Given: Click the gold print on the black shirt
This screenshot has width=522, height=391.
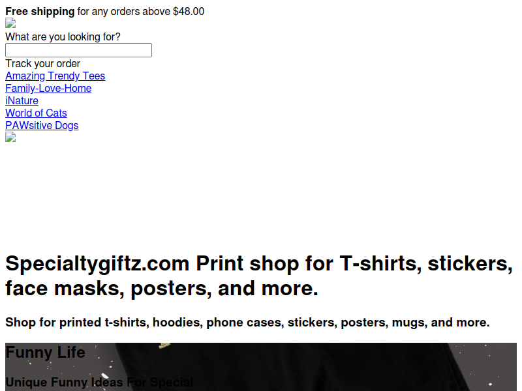Looking at the screenshot, I should [x=164, y=345].
